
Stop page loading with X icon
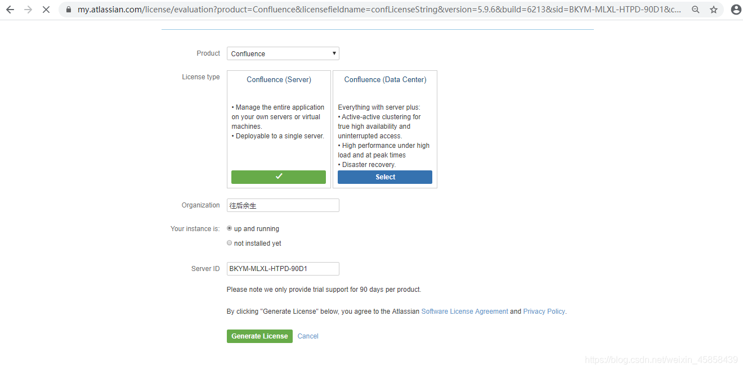coord(46,10)
